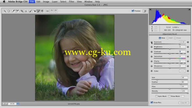Image resolution: width=192 pixels, height=108 pixels.
Task: Select the Crop tool
Action: pyautogui.click(x=22, y=11)
